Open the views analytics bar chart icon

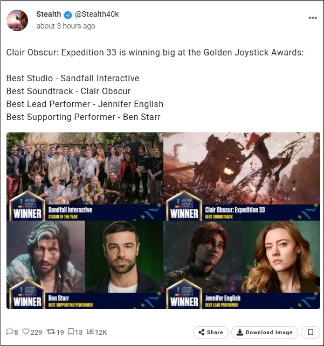(90, 331)
